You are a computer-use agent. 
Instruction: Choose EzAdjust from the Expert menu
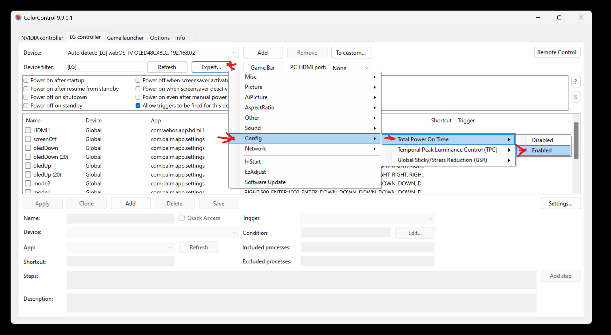point(304,172)
